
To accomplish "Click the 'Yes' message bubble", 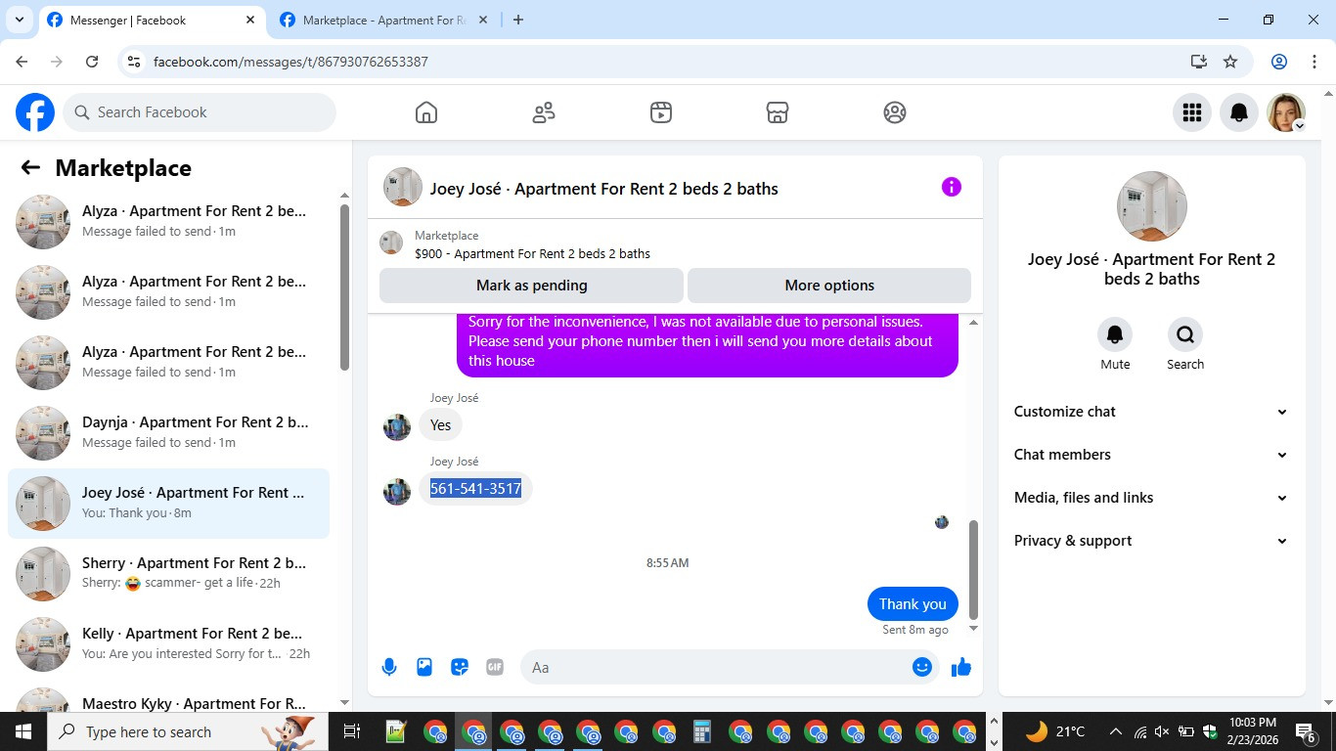I will click(x=441, y=425).
